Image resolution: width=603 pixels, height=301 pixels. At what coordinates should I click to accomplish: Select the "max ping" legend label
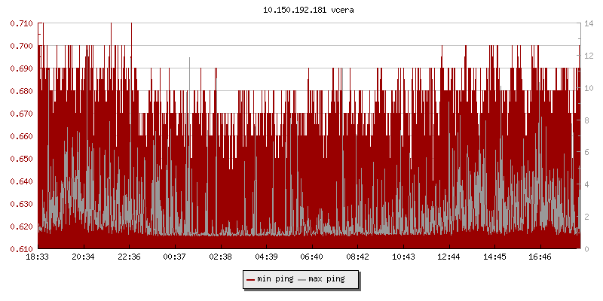327,279
